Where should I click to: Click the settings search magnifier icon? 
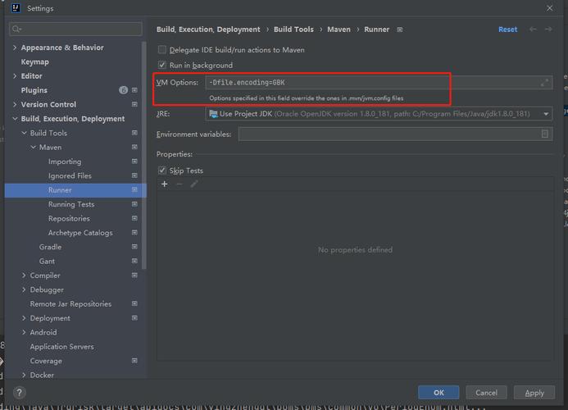tap(16, 29)
